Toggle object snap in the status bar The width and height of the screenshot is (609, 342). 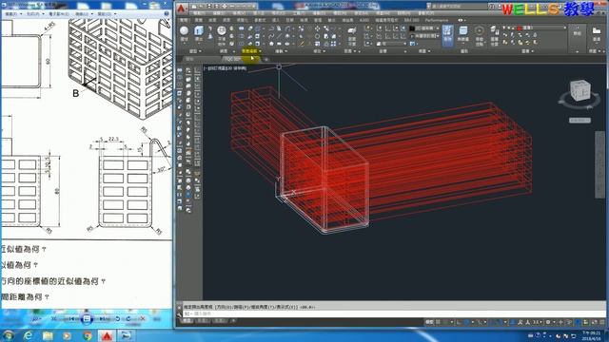click(x=500, y=322)
